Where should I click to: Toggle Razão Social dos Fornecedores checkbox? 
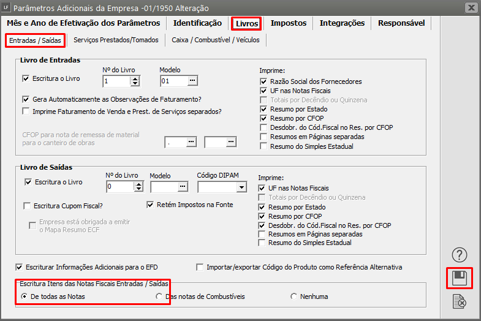(x=263, y=81)
